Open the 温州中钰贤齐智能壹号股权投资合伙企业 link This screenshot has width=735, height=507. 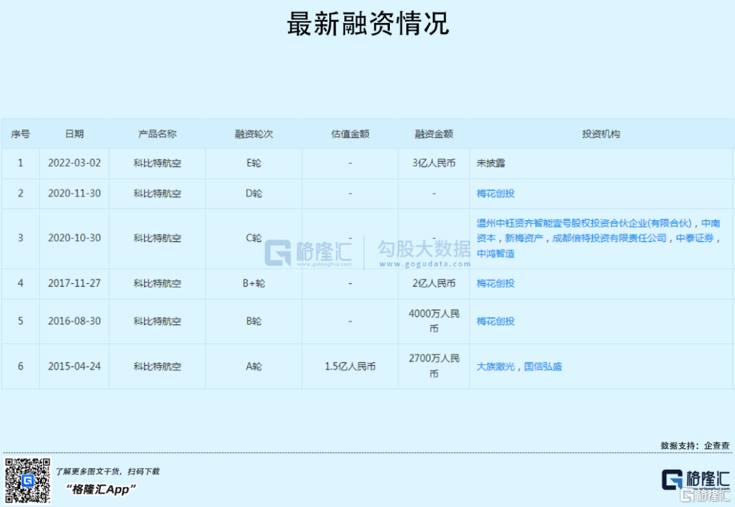[584, 224]
